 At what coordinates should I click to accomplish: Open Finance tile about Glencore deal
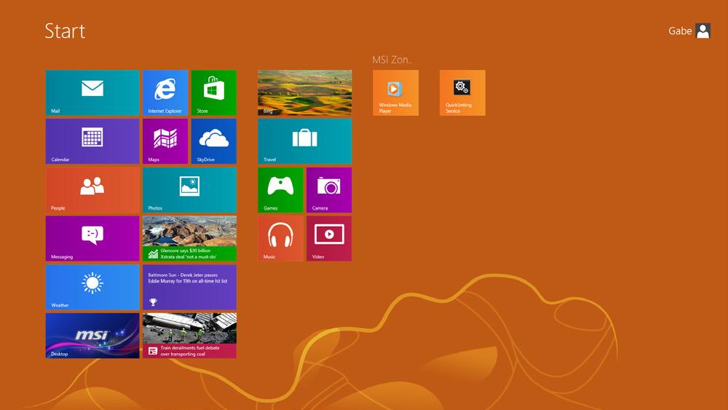(189, 238)
